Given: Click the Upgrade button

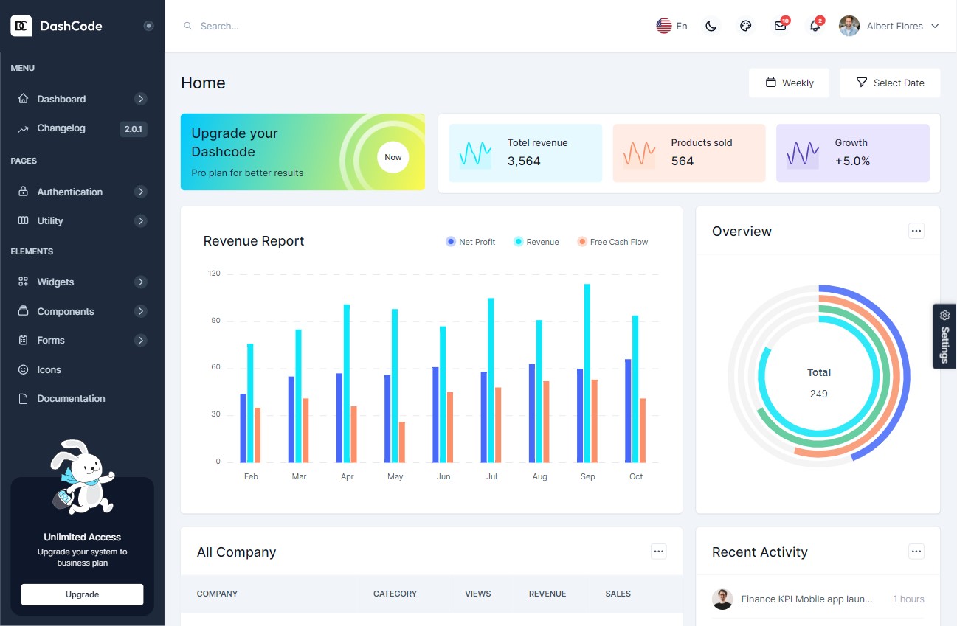Looking at the screenshot, I should (x=82, y=594).
